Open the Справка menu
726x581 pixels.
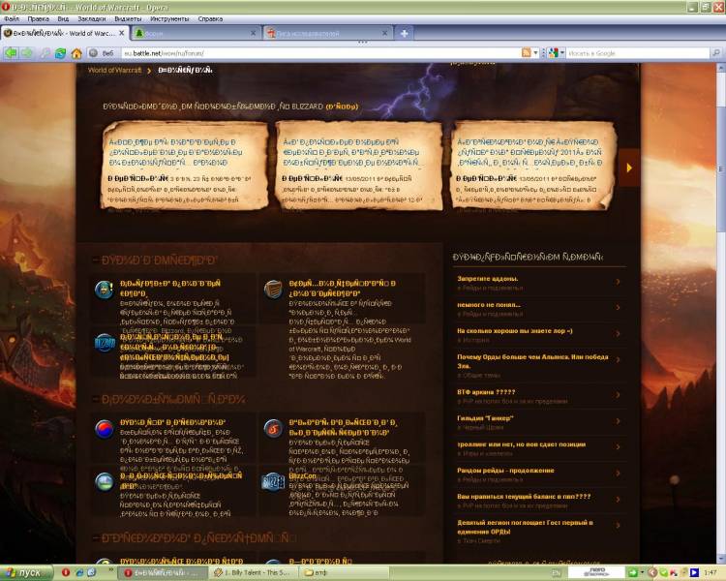[x=210, y=19]
